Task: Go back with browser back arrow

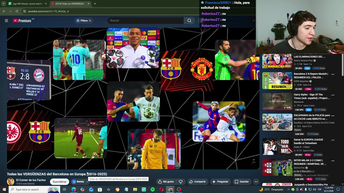Action: [x=4, y=11]
